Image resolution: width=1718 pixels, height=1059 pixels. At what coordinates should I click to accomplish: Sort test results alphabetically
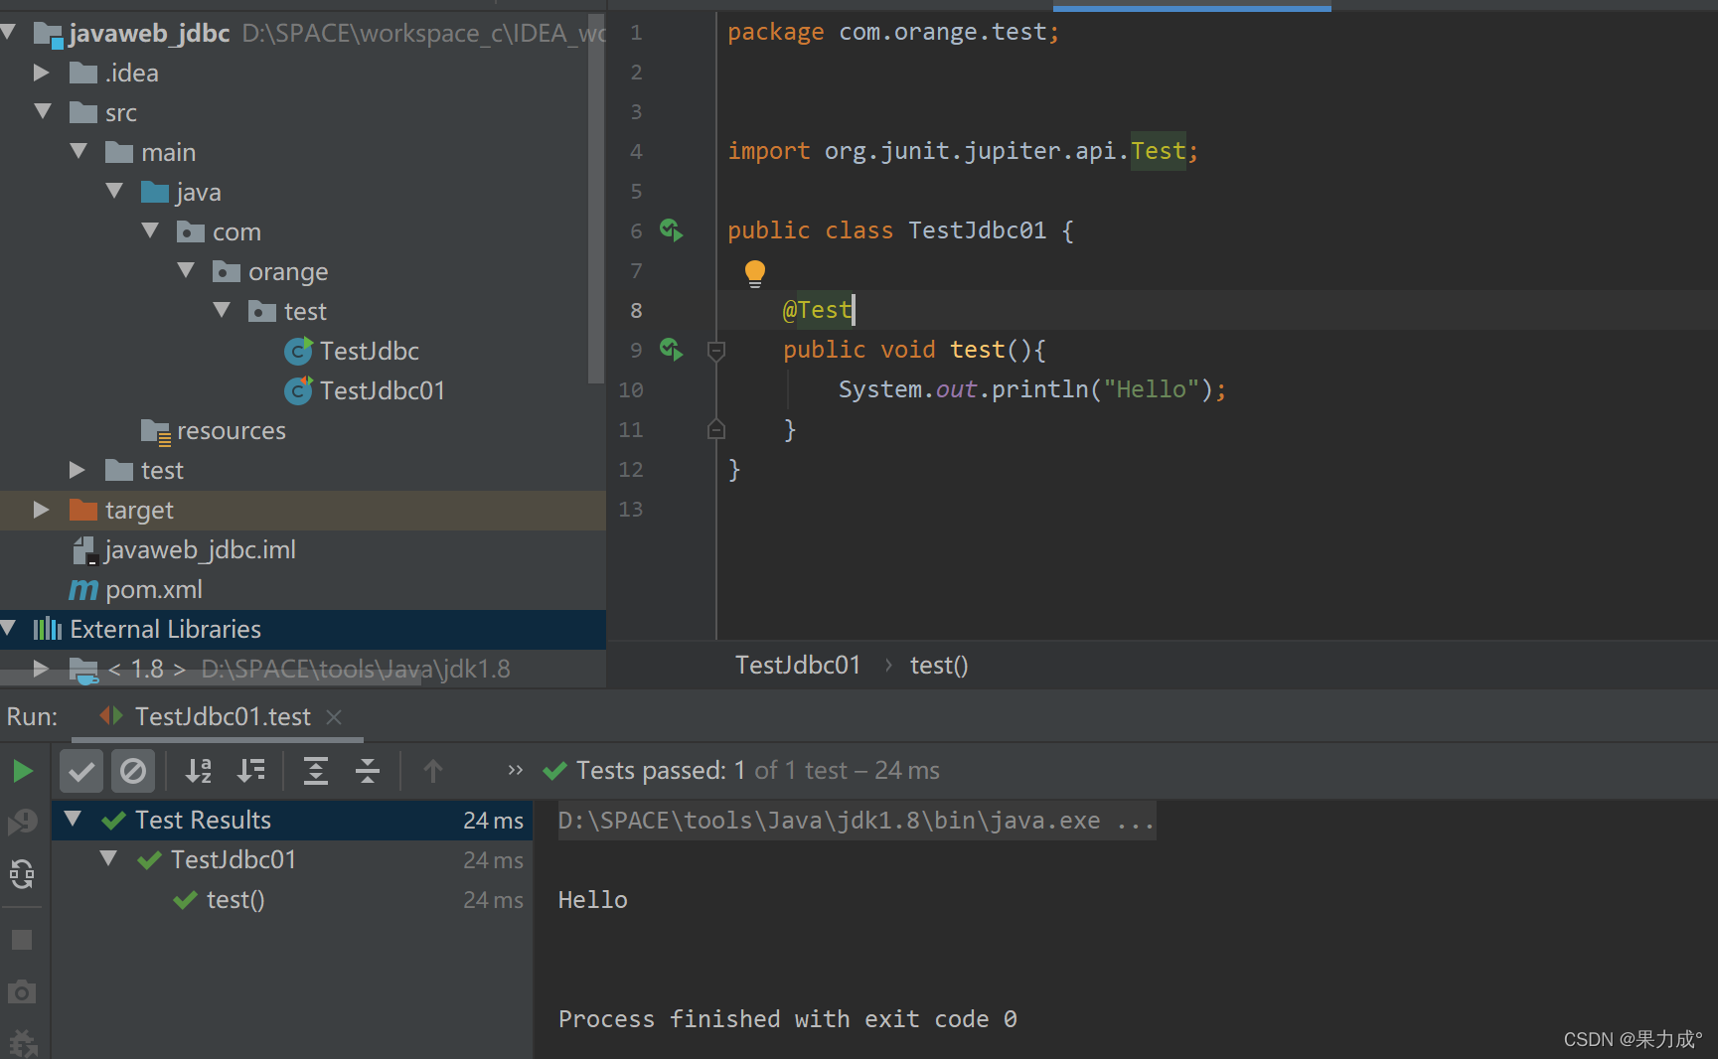coord(199,771)
